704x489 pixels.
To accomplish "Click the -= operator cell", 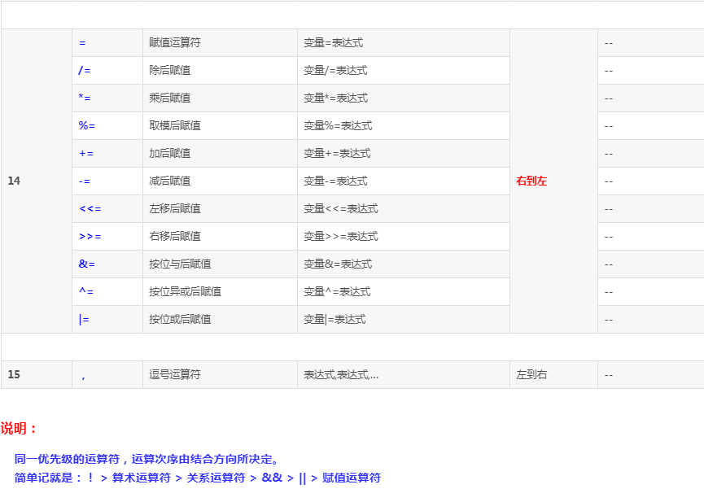I will (x=107, y=181).
